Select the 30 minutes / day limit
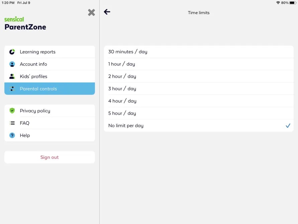This screenshot has height=224, width=298. 199,52
